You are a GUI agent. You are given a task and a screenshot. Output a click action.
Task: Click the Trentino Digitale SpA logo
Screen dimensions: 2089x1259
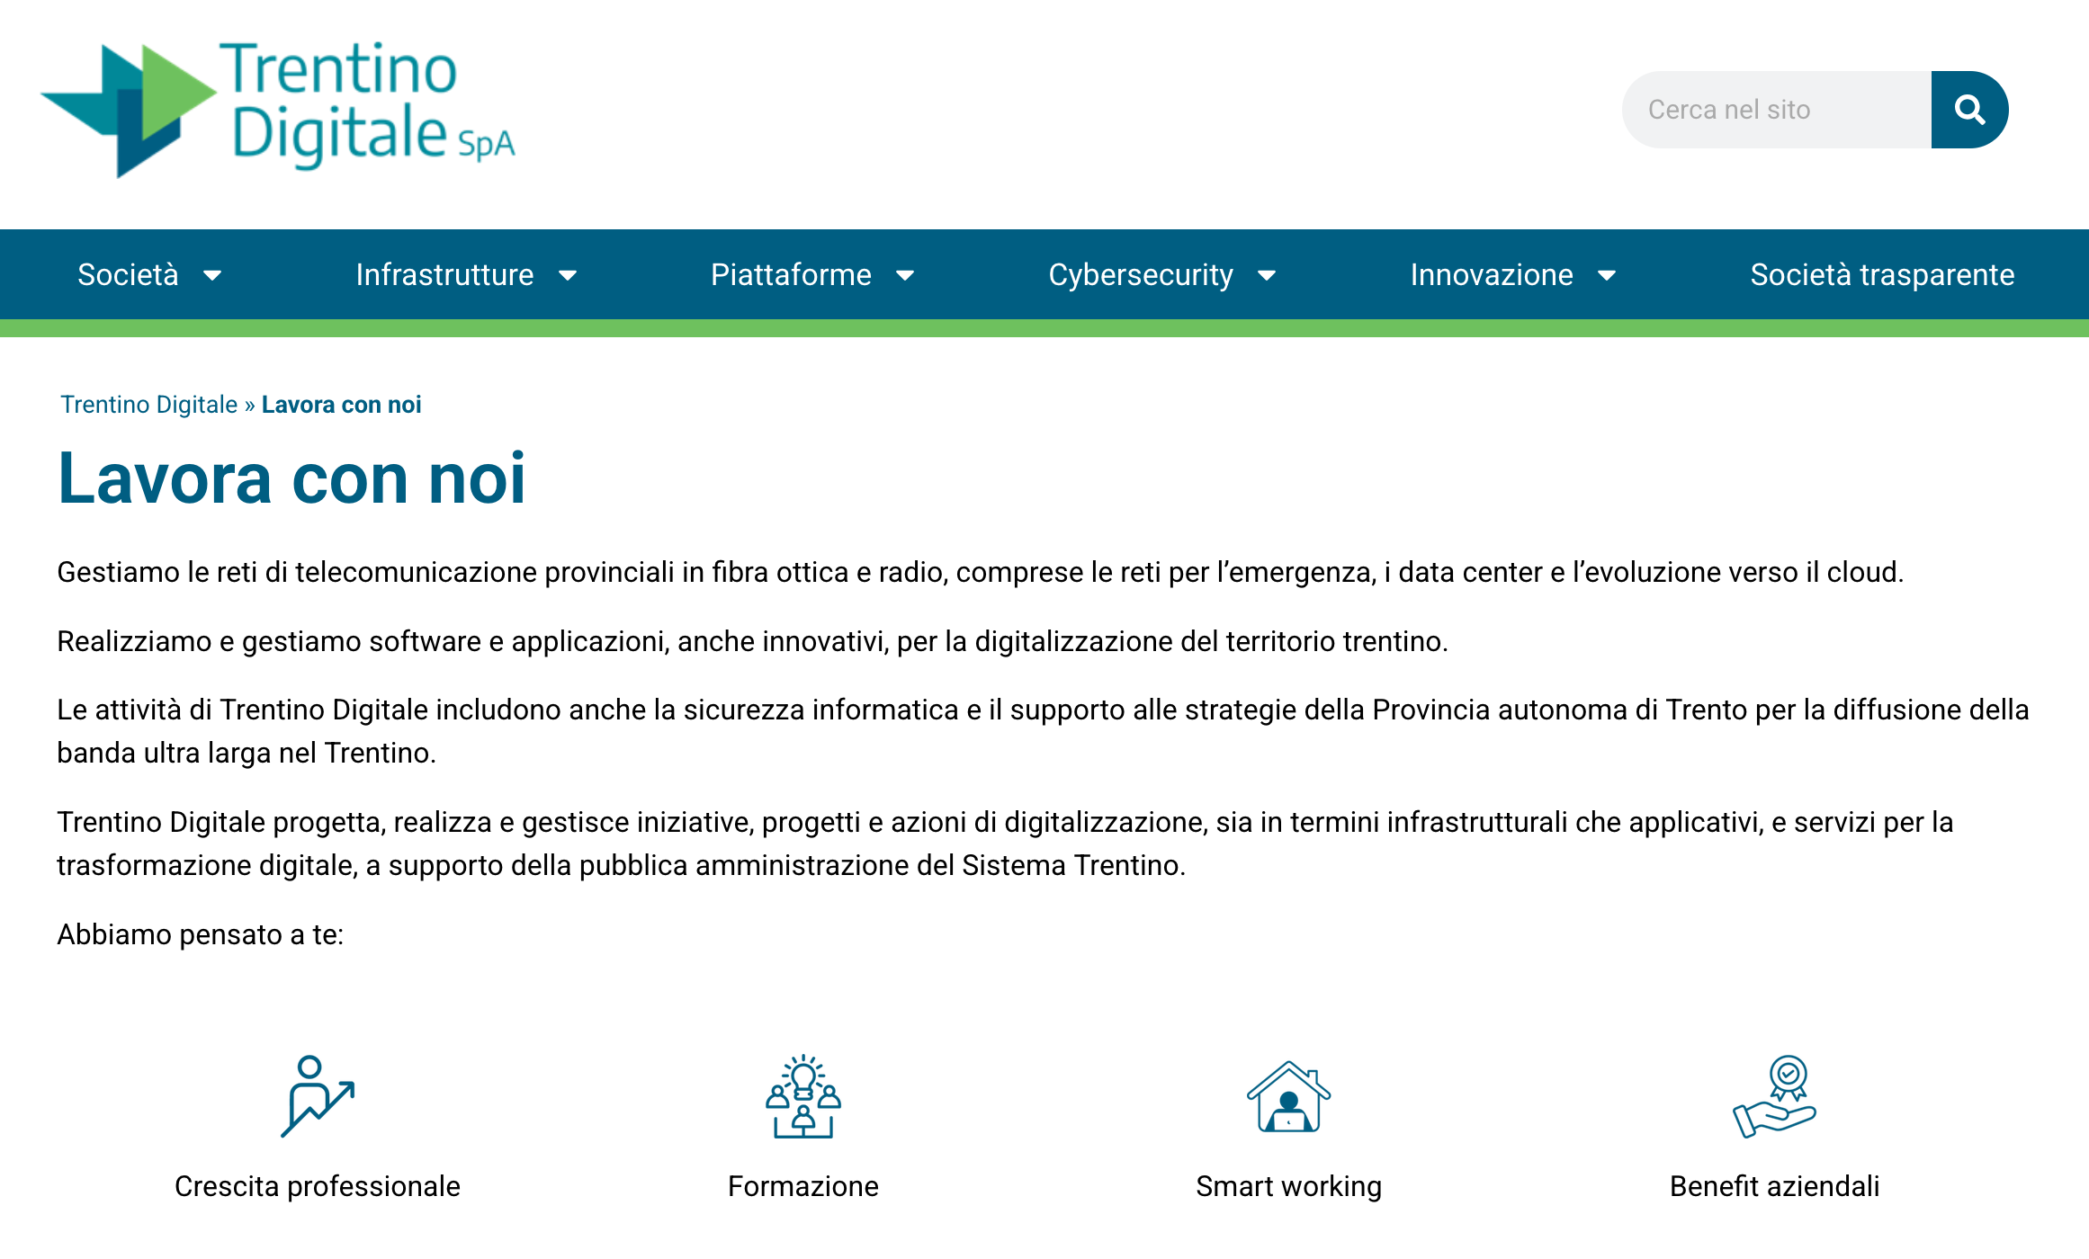click(278, 108)
